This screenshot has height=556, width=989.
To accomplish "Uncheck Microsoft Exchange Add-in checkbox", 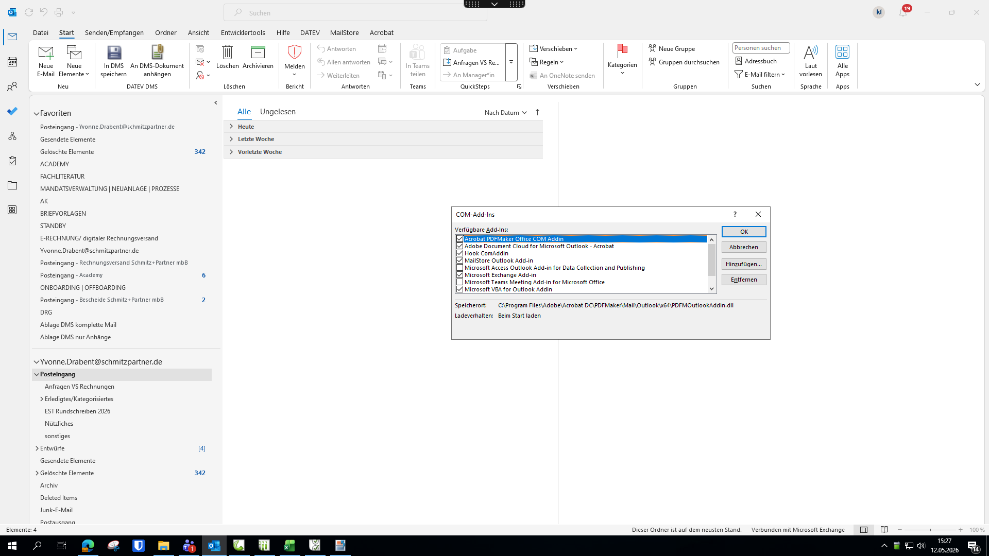I will pos(459,275).
